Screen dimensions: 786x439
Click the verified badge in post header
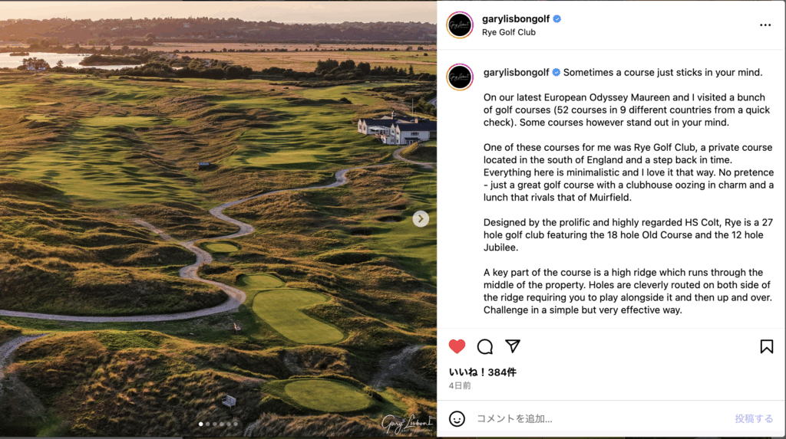pos(557,18)
